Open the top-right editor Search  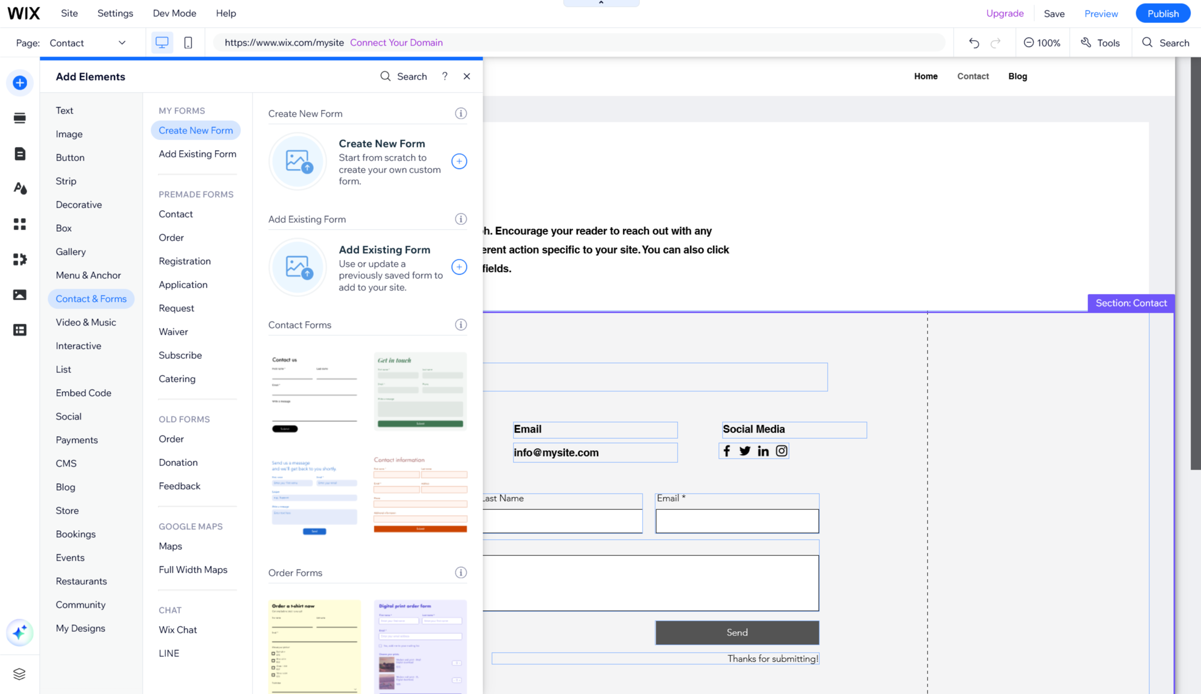[1165, 43]
